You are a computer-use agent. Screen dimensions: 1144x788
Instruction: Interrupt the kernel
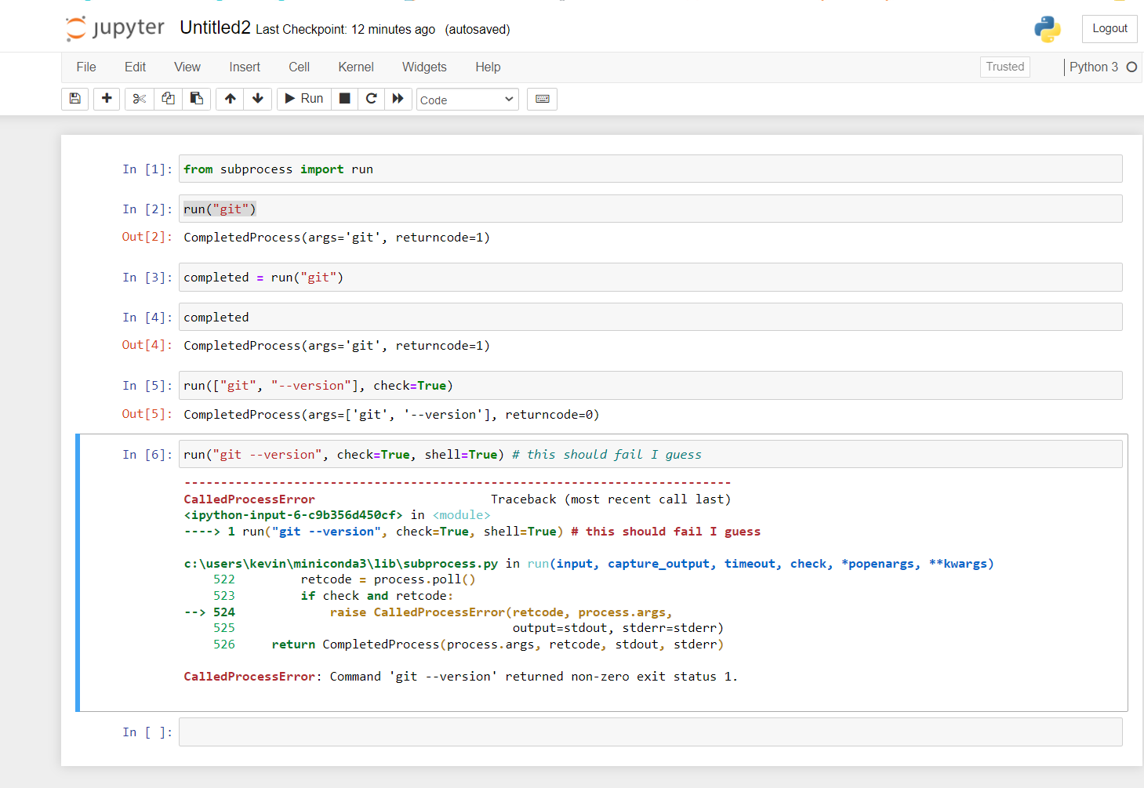point(344,99)
